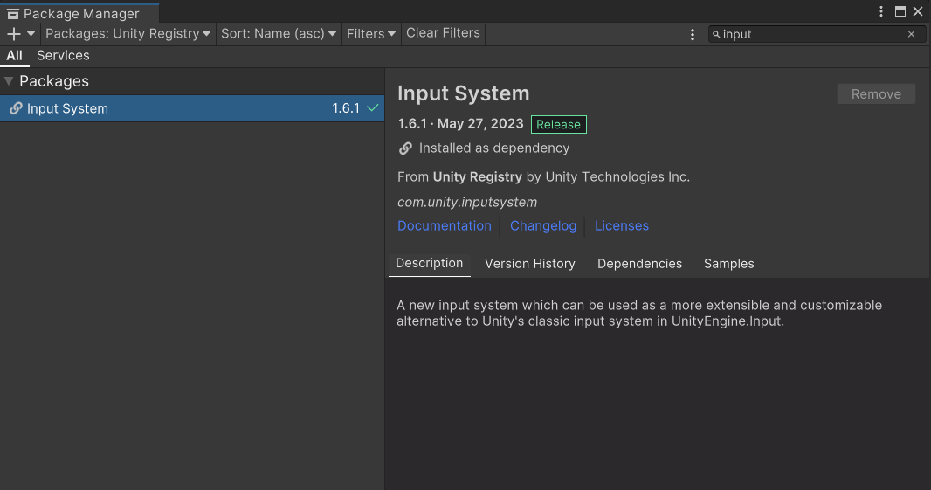Collapse the Packages group triangle
The image size is (931, 490).
[9, 80]
